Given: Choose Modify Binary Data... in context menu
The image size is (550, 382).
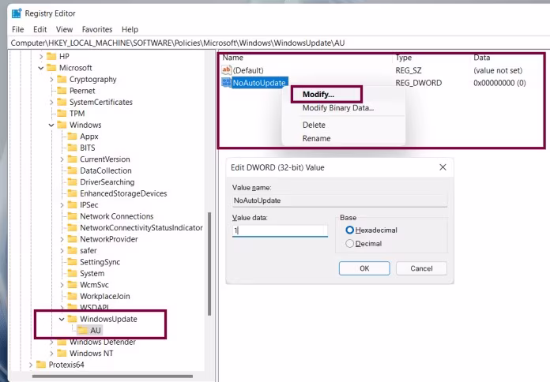Looking at the screenshot, I should (x=338, y=108).
